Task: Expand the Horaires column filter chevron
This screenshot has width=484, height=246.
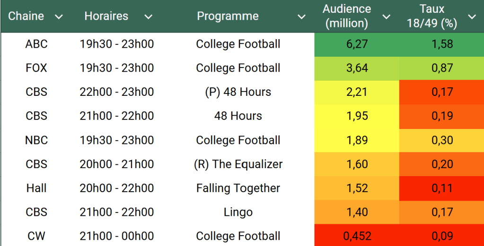Action: click(x=148, y=17)
